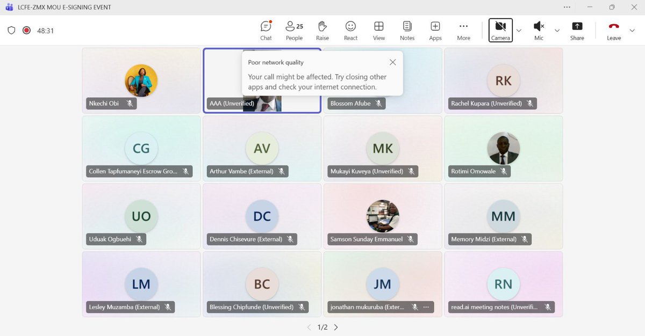Unmute the Mic

pyautogui.click(x=539, y=31)
